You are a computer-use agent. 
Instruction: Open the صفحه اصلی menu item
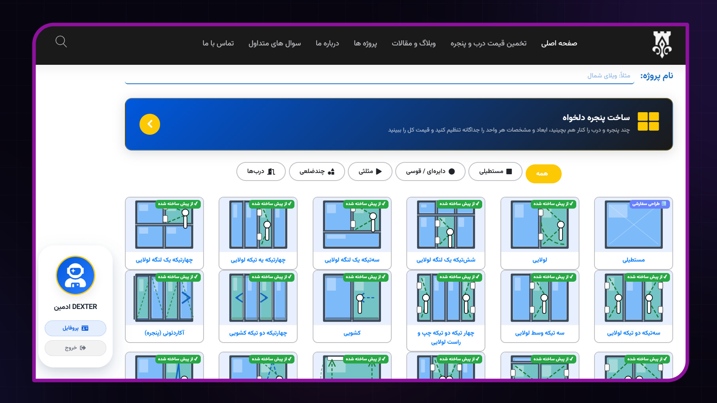tap(559, 43)
